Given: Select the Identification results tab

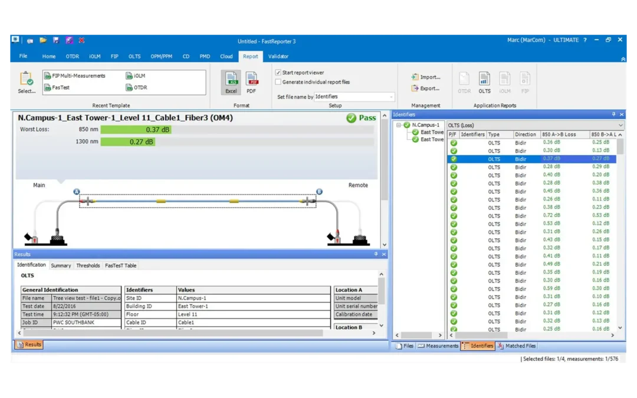Looking at the screenshot, I should pyautogui.click(x=31, y=265).
